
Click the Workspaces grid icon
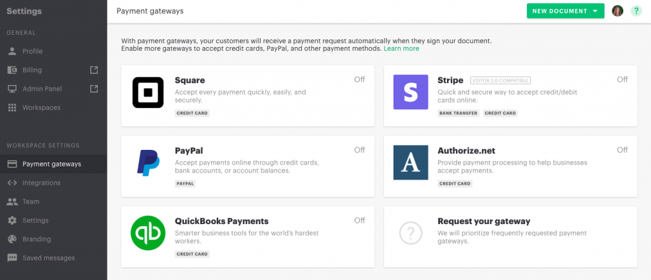point(13,107)
